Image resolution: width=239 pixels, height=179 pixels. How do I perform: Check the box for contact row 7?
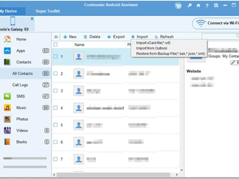pyautogui.click(x=56, y=159)
